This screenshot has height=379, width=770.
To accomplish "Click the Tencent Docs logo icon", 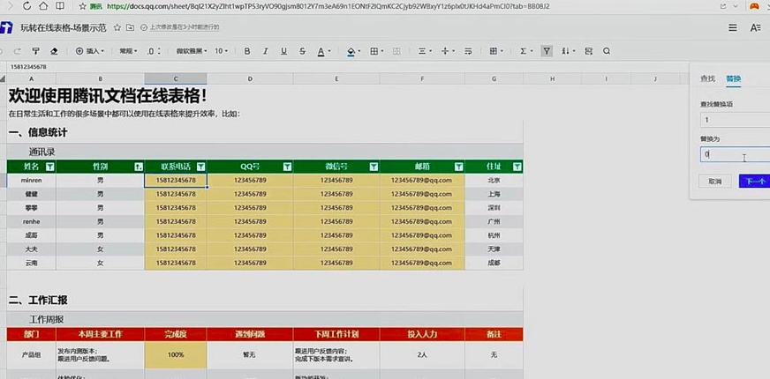I will coord(6,28).
